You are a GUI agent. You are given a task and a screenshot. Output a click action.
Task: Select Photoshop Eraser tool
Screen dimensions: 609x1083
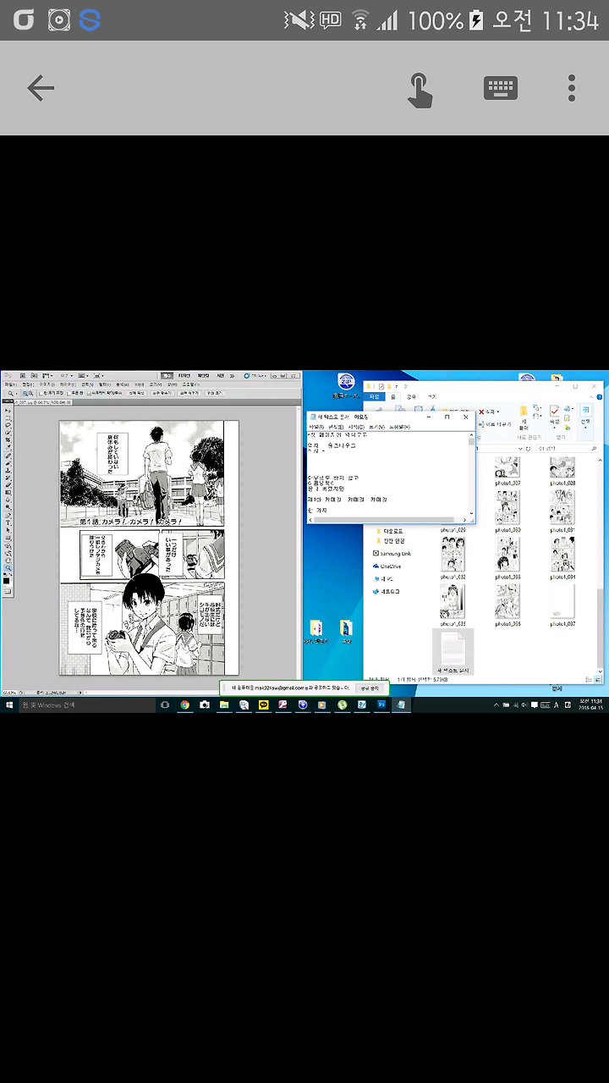pos(8,485)
